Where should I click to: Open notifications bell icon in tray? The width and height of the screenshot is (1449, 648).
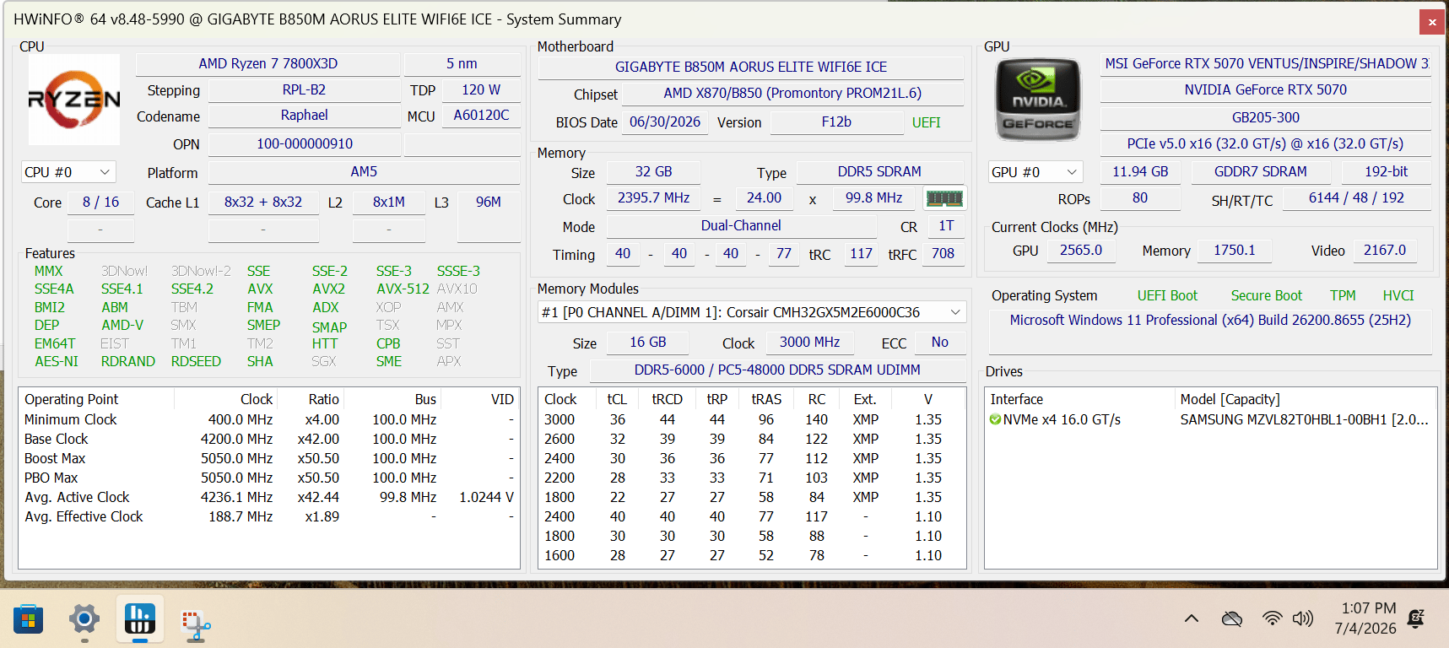tap(1417, 618)
